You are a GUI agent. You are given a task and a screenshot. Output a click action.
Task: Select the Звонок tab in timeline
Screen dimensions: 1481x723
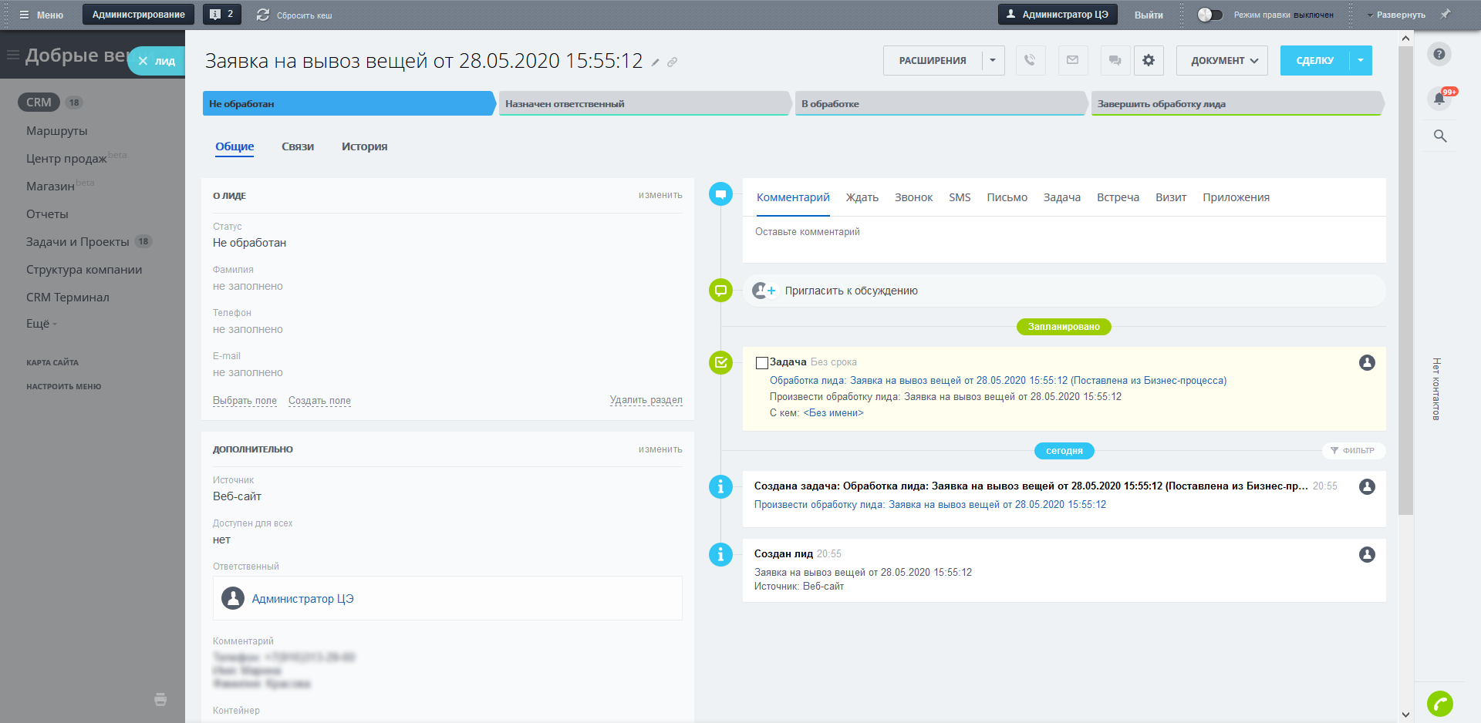pyautogui.click(x=913, y=197)
